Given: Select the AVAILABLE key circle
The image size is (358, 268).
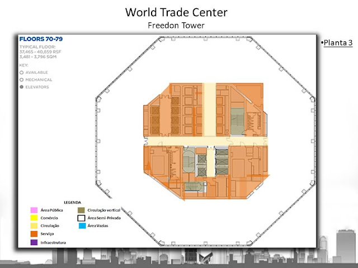Looking at the screenshot, I should coord(22,73).
